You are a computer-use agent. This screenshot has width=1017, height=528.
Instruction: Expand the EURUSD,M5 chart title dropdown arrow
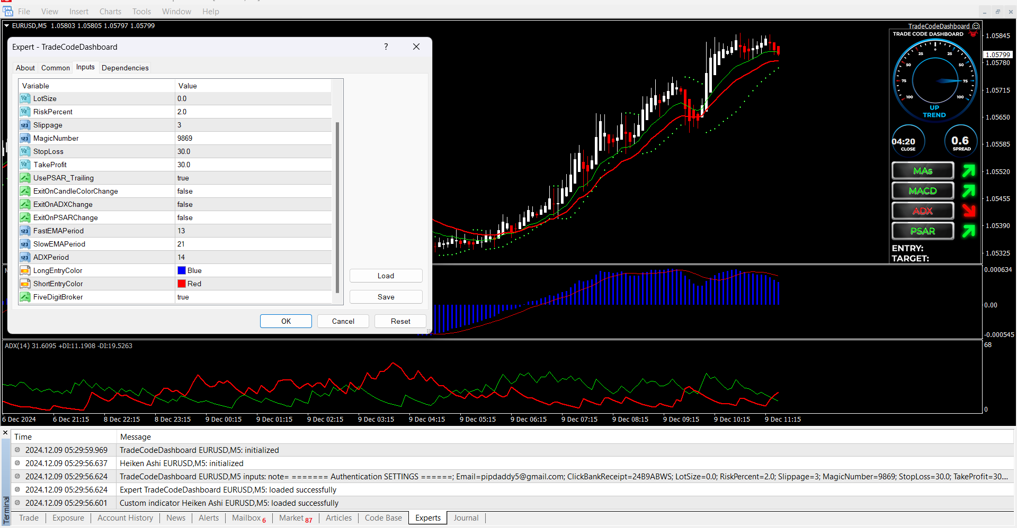7,25
